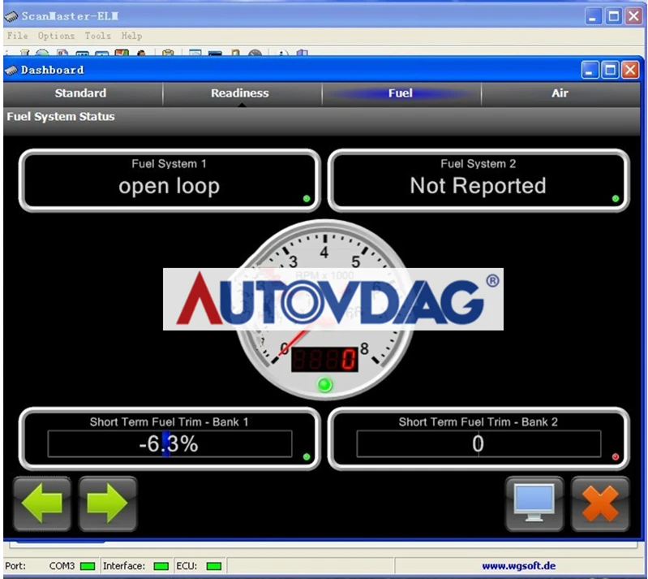Switch to the Standard dashboard tab
The width and height of the screenshot is (648, 579).
tap(80, 93)
